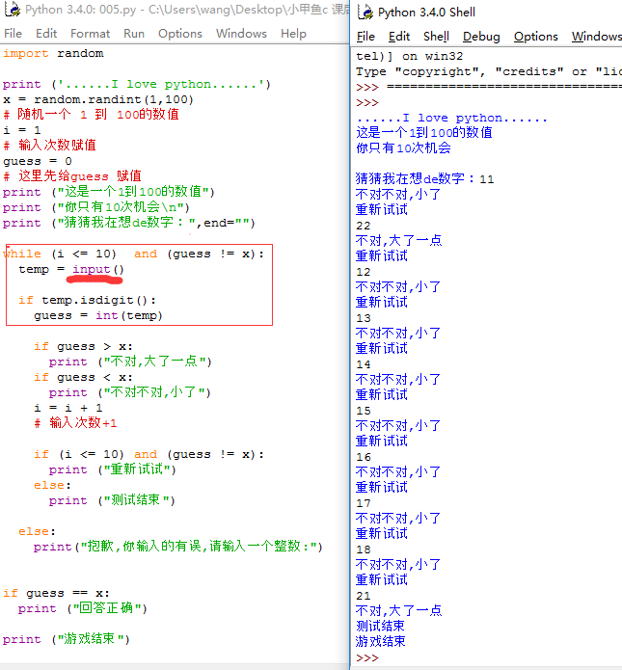Image resolution: width=622 pixels, height=670 pixels.
Task: Open the Shell window's Edit menu
Action: (399, 37)
